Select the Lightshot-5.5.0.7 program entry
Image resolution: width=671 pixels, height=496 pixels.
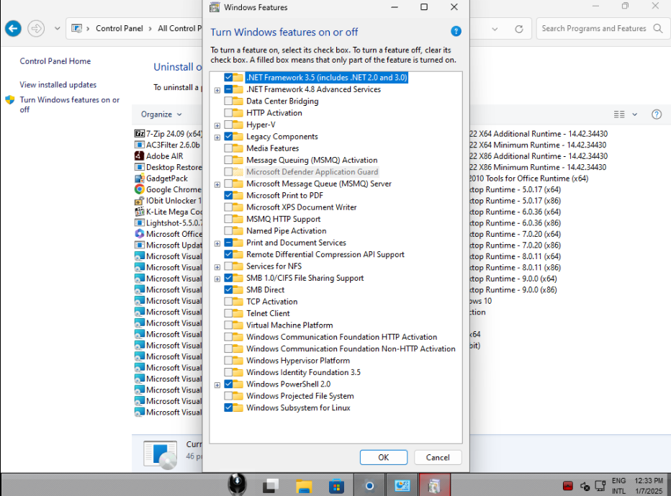168,222
